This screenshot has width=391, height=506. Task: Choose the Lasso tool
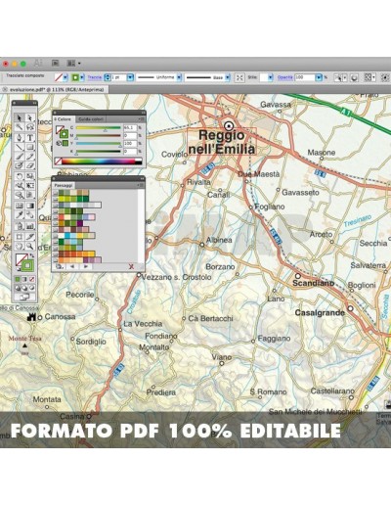pyautogui.click(x=30, y=127)
